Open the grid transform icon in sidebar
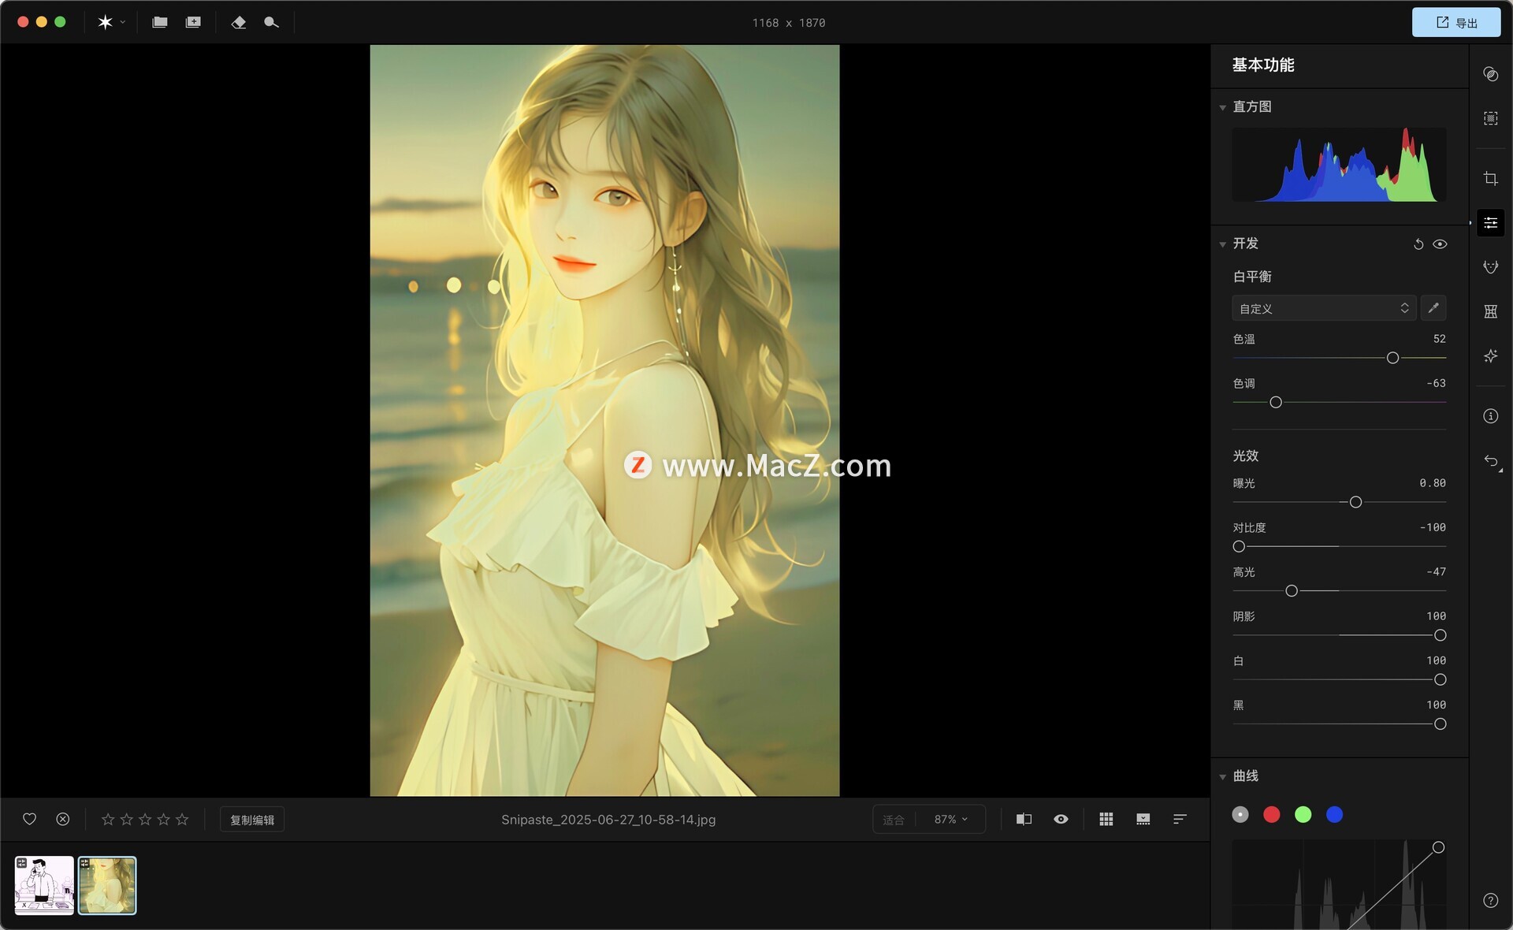Viewport: 1513px width, 930px height. click(1490, 311)
